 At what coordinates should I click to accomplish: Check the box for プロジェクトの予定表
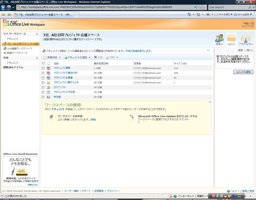(x=43, y=92)
